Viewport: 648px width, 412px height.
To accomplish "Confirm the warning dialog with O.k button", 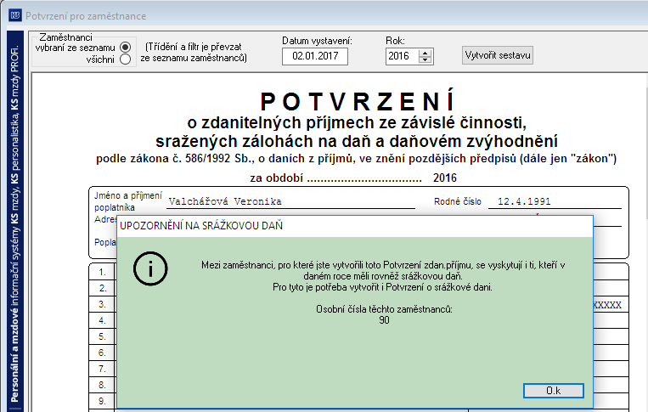I will pyautogui.click(x=554, y=391).
